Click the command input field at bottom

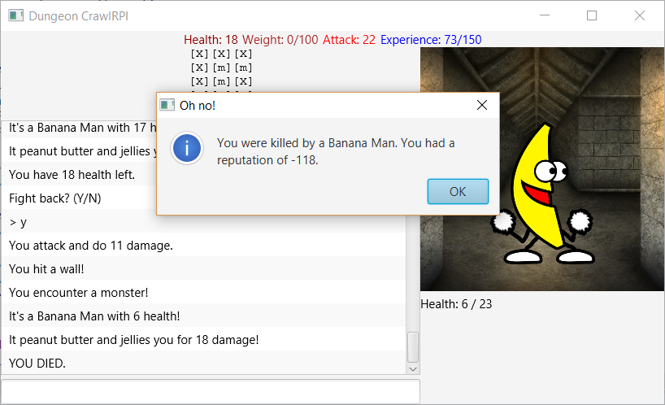(x=211, y=391)
